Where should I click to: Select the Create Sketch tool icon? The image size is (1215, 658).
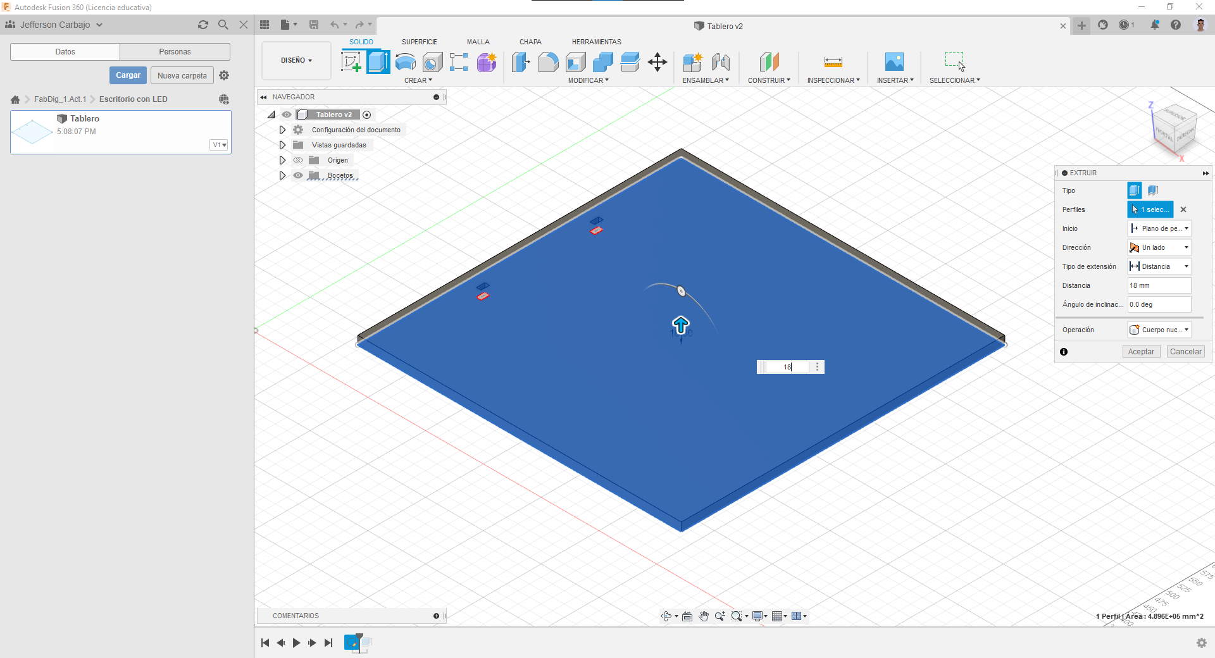(351, 62)
